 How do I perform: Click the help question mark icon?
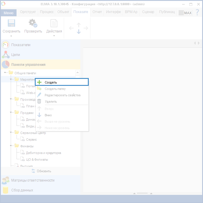[197, 12]
